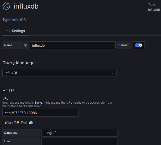Click the Name field label
The image size is (161, 145).
click(8, 45)
